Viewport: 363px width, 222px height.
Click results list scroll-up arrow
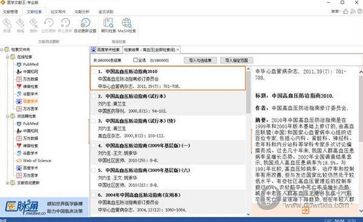[248, 69]
